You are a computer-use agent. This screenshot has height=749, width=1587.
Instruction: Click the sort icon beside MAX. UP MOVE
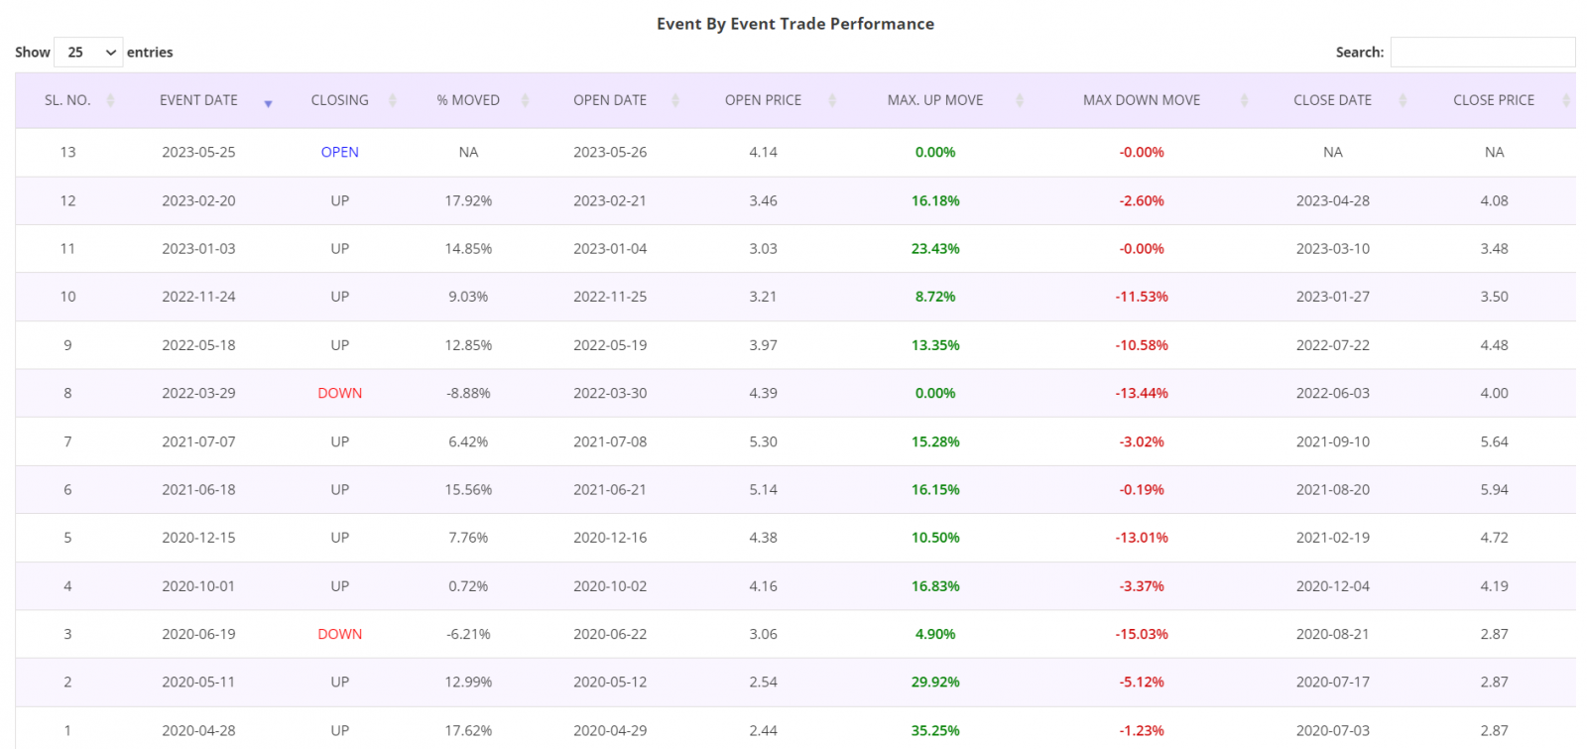coord(1020,100)
